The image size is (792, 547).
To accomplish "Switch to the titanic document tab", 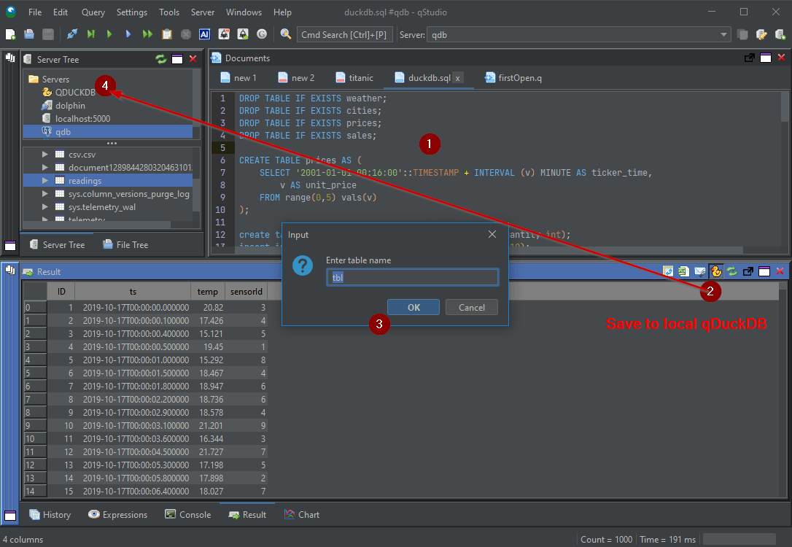I will pos(354,78).
